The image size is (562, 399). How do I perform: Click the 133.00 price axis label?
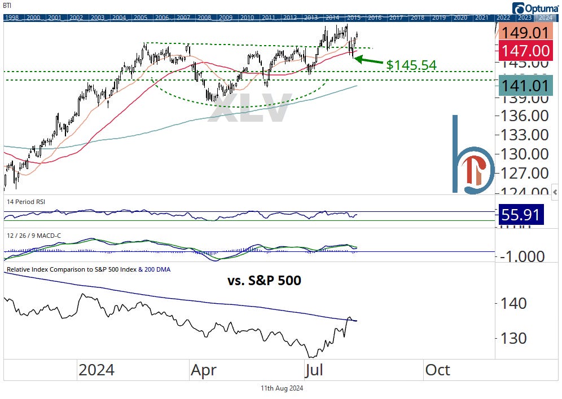524,135
